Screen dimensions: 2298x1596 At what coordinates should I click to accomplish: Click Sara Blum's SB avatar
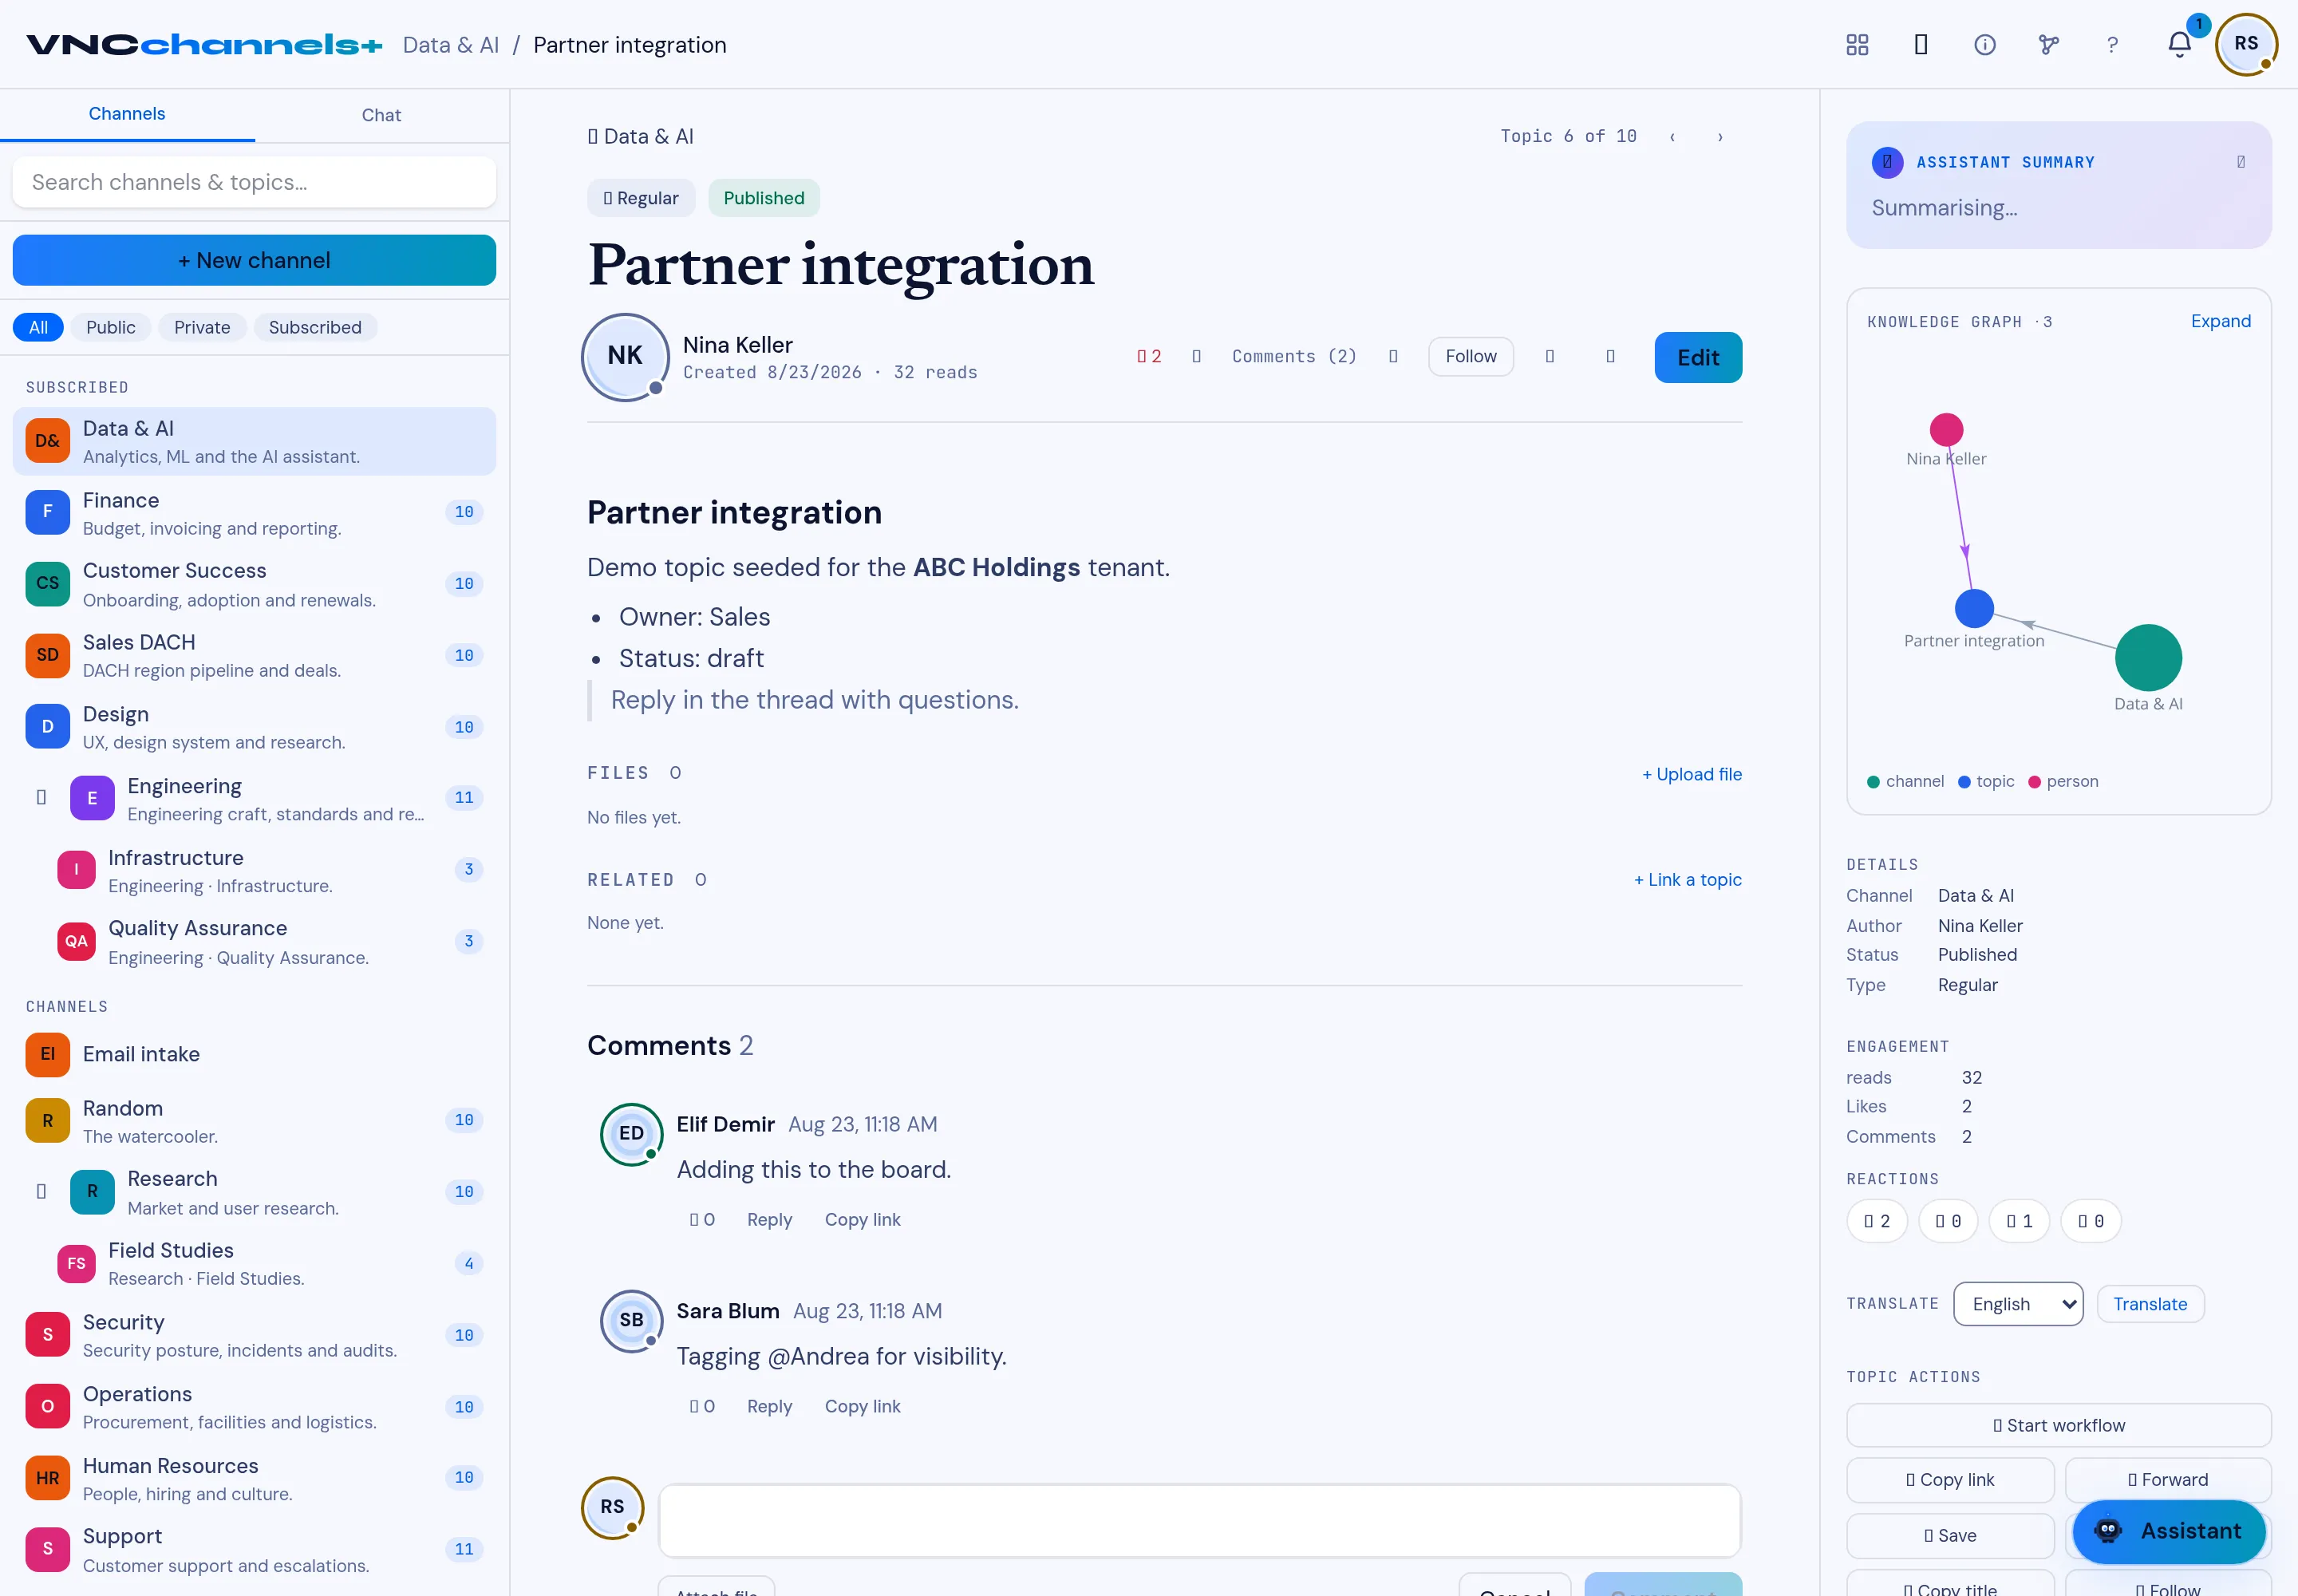coord(631,1320)
